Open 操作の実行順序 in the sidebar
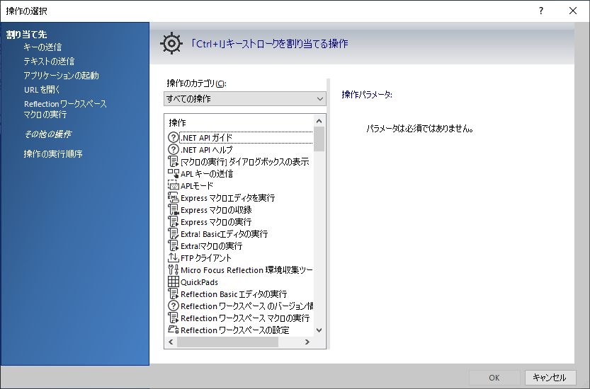590x389 pixels. (53, 154)
